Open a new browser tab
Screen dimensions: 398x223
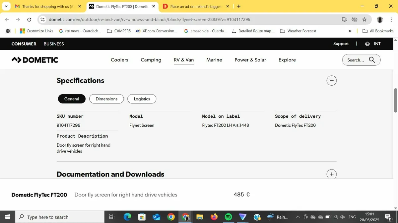coord(239,6)
